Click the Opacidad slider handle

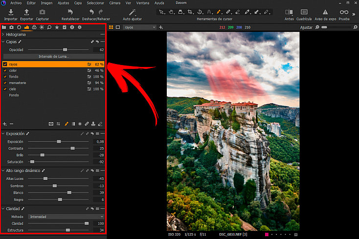pos(65,50)
